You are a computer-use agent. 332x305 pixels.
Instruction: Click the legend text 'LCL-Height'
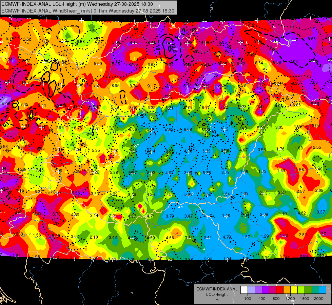pyautogui.click(x=217, y=294)
